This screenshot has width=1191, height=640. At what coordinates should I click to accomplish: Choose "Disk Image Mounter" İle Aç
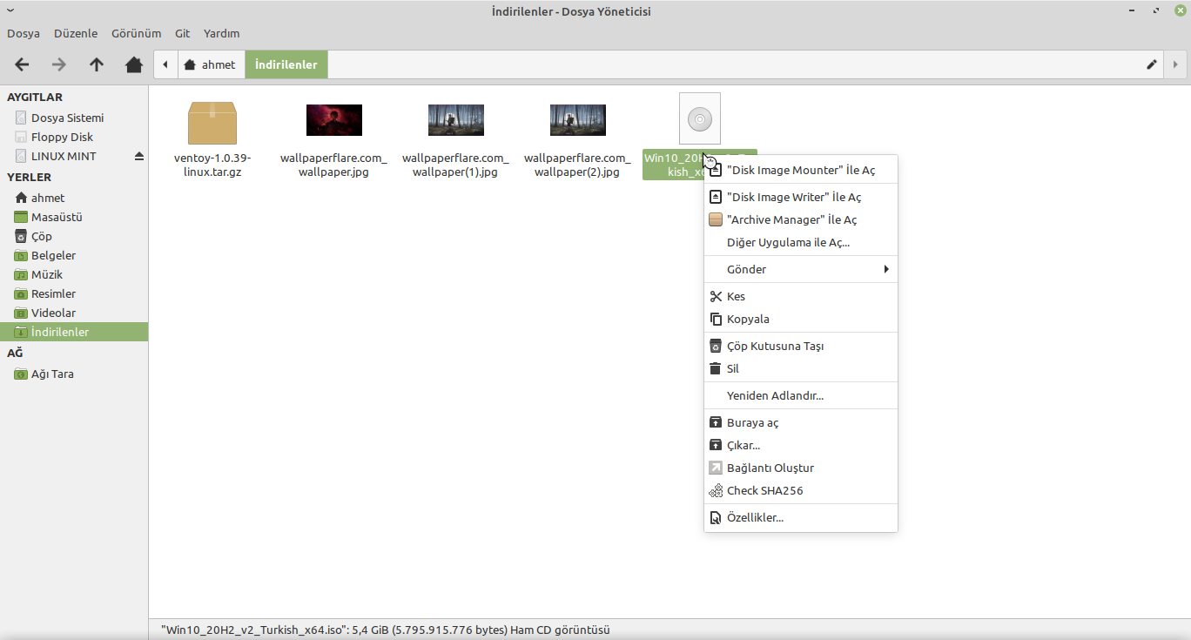(x=801, y=171)
